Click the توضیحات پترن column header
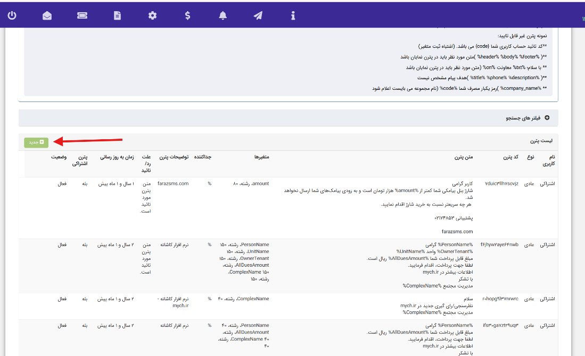The height and width of the screenshot is (356, 585). [174, 157]
